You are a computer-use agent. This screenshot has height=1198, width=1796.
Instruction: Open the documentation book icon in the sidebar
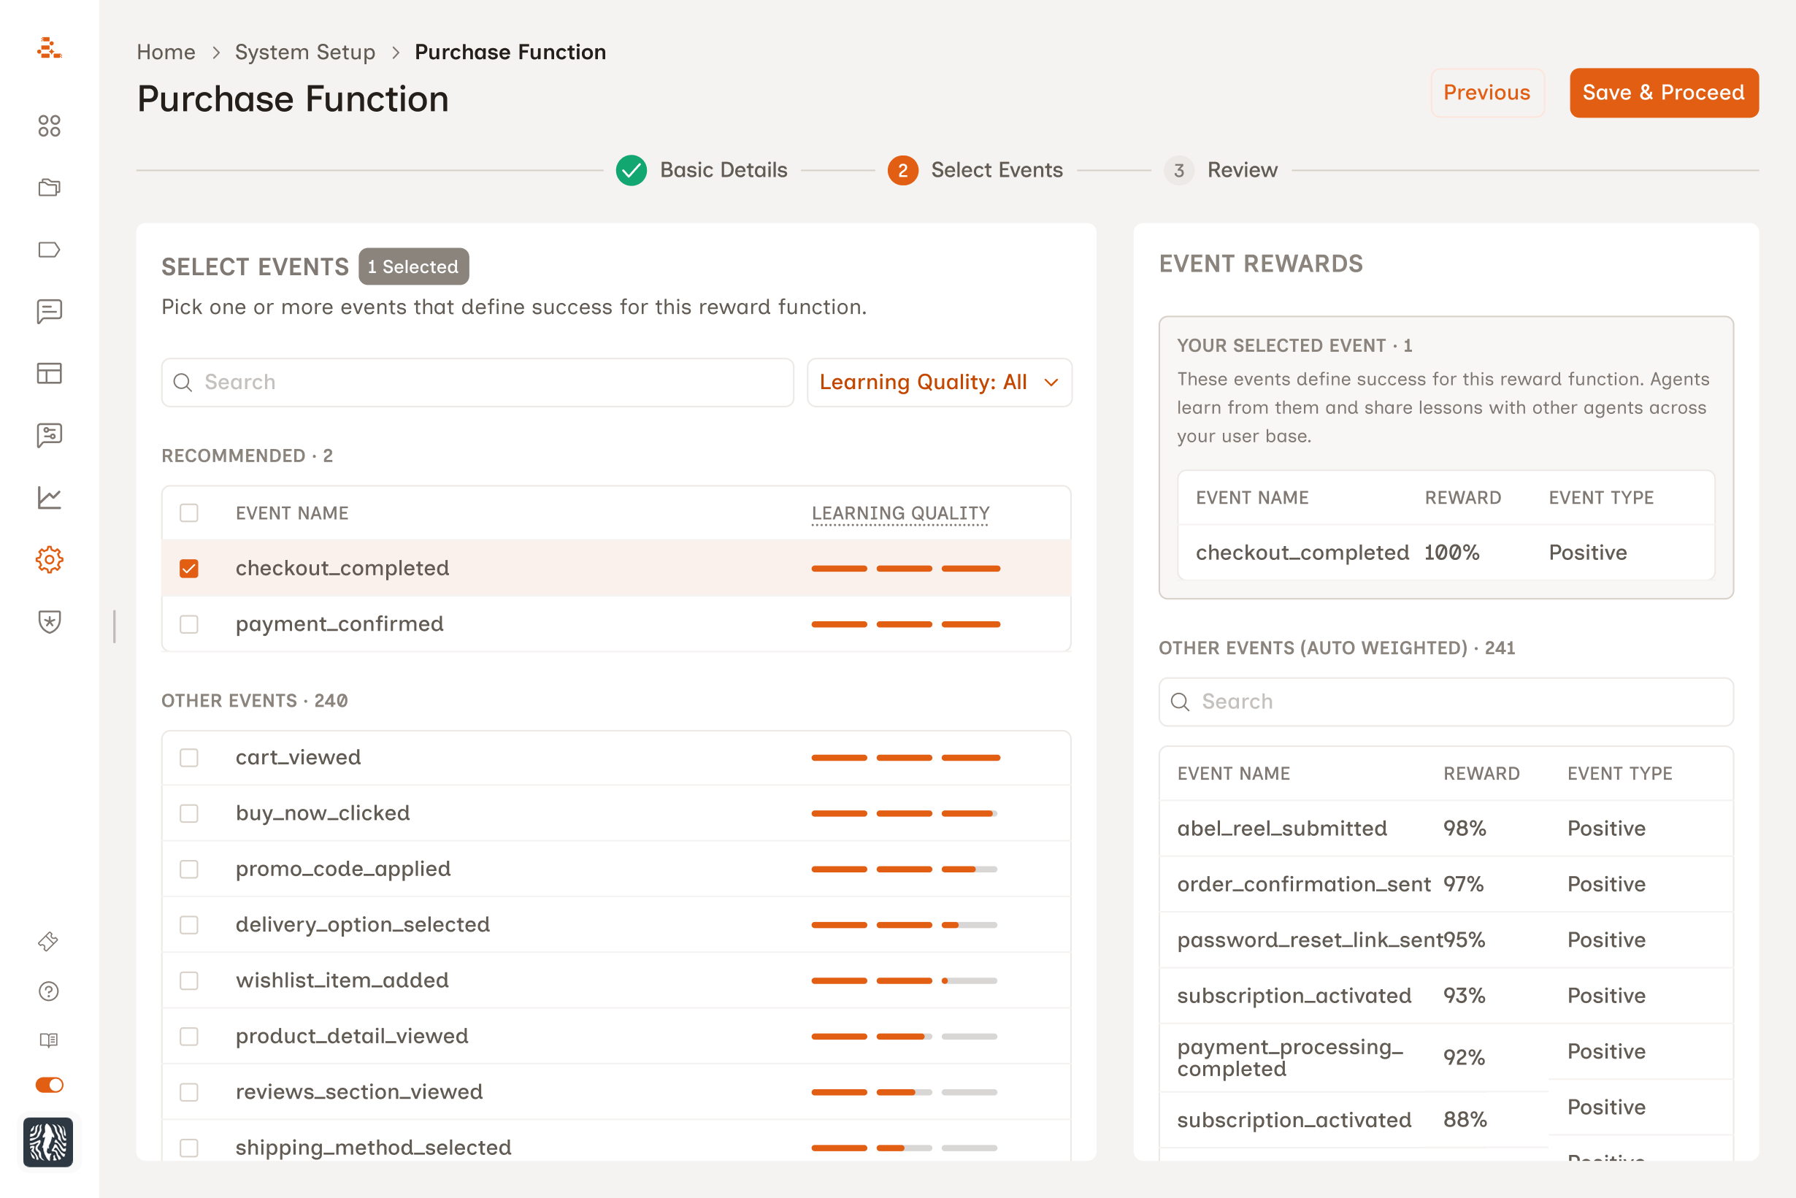pos(49,1039)
